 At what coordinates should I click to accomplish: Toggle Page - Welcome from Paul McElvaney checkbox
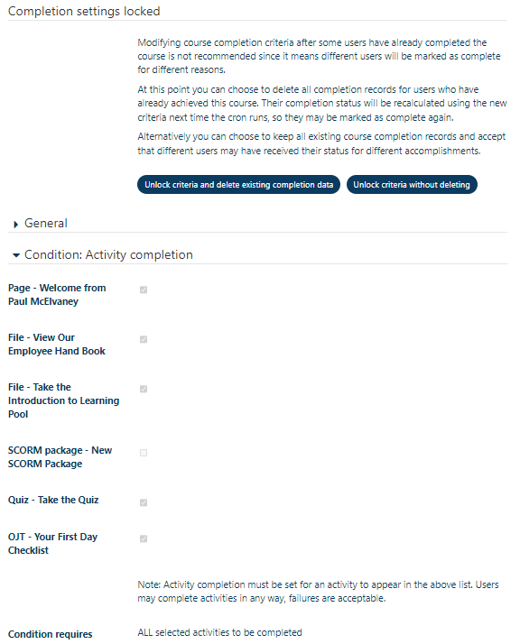[144, 290]
